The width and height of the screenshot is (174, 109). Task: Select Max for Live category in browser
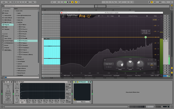[8, 22]
